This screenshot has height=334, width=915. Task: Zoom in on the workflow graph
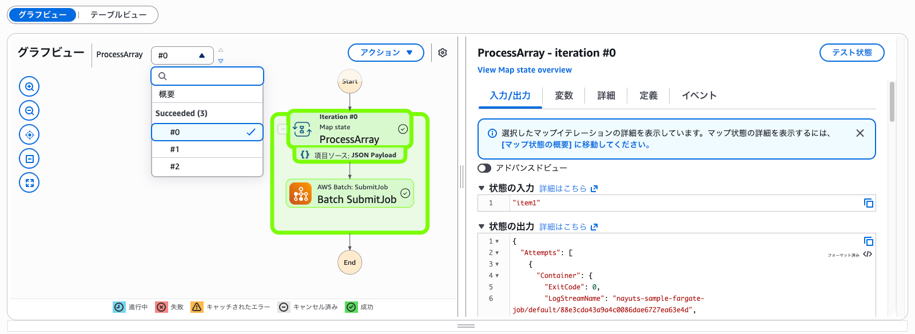(x=29, y=86)
